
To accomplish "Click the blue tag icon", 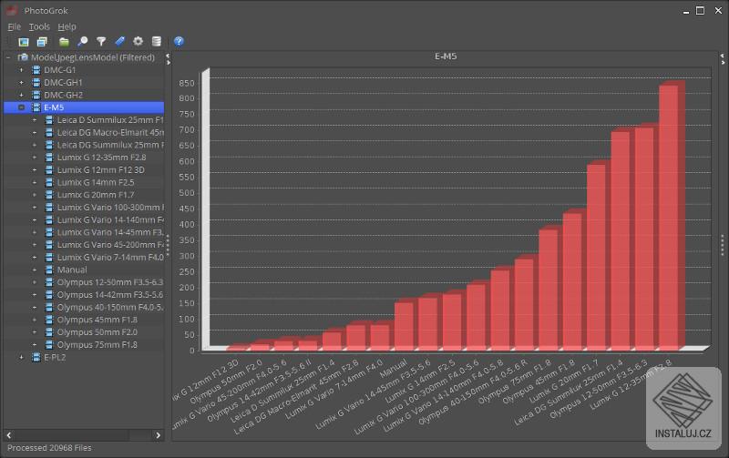I will click(120, 42).
